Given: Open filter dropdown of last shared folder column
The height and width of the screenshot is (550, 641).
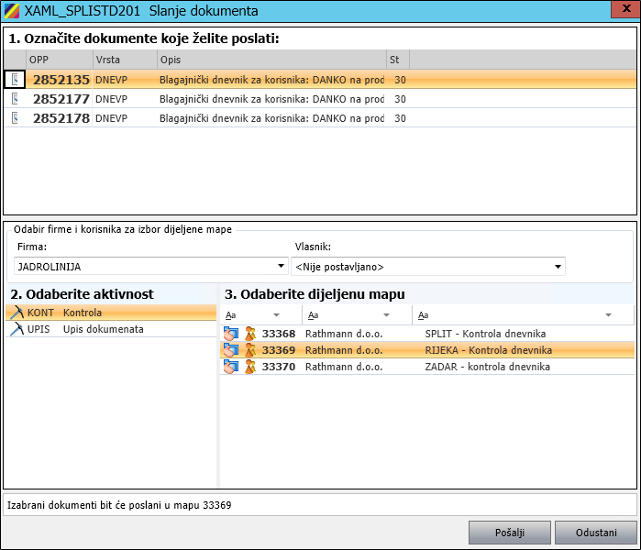Looking at the screenshot, I should (608, 315).
